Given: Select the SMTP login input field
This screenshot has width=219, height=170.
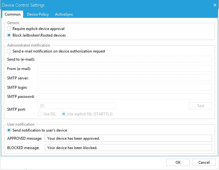Looking at the screenshot, I should tap(125, 87).
